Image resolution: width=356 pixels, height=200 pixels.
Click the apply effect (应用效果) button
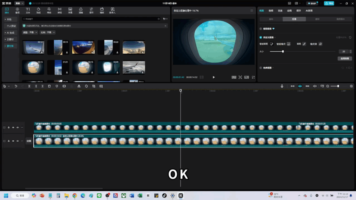(345, 58)
